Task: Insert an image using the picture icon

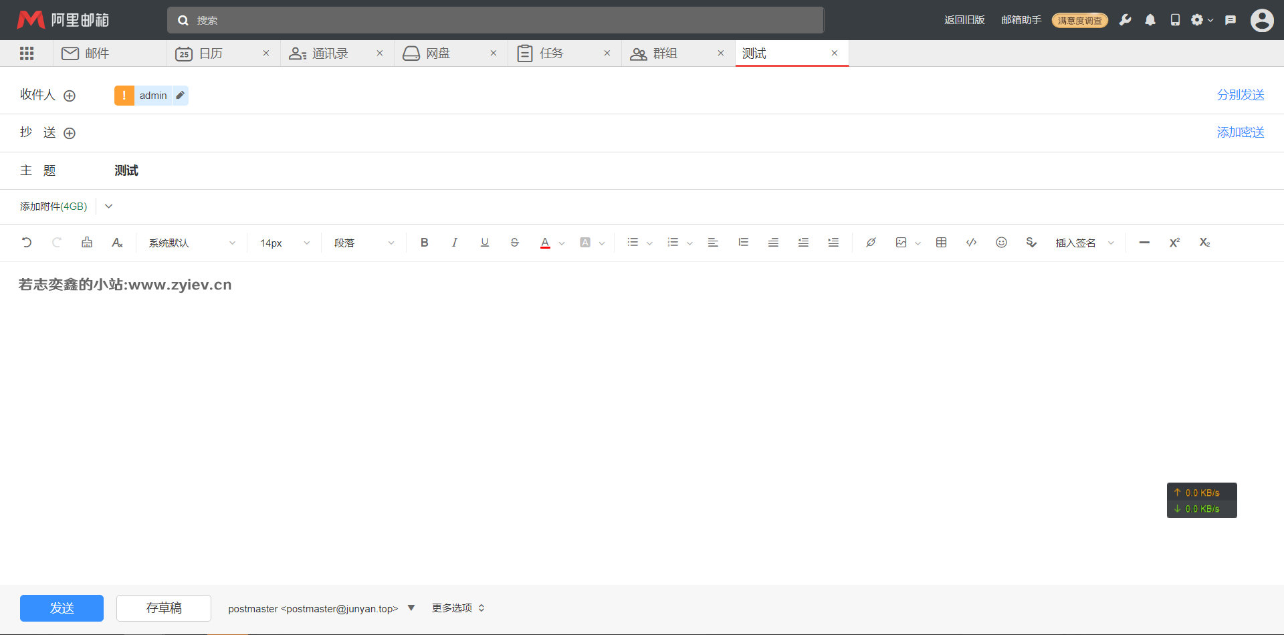Action: (901, 243)
